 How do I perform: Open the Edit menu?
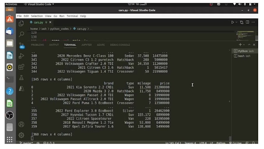coord(26,16)
